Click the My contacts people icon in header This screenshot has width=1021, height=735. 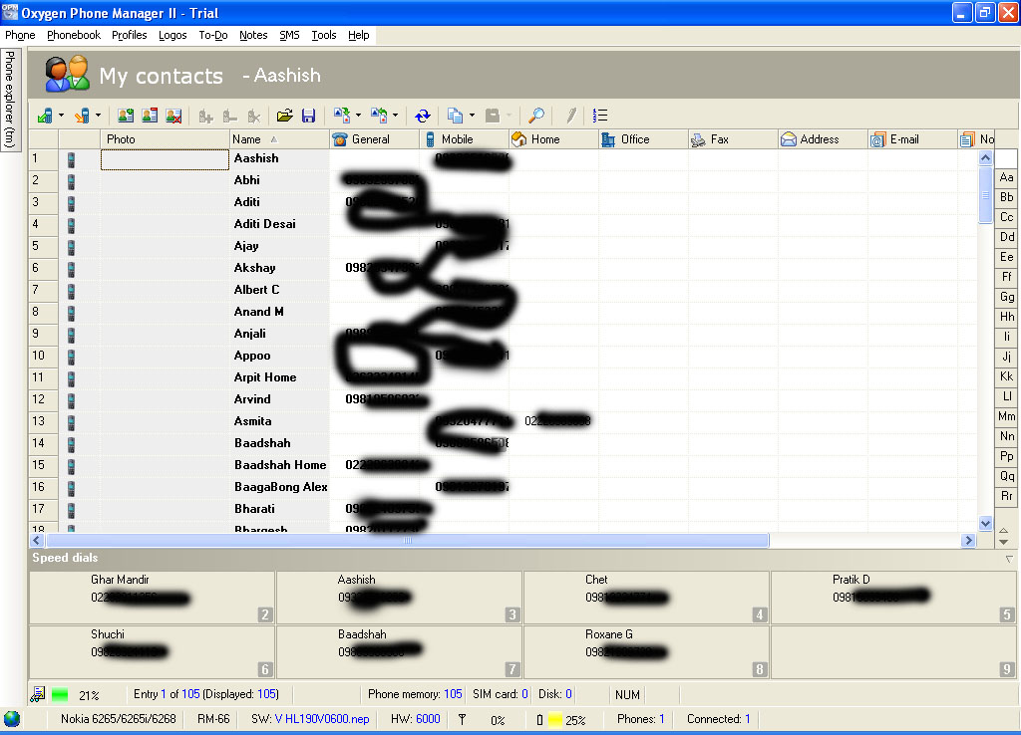67,74
